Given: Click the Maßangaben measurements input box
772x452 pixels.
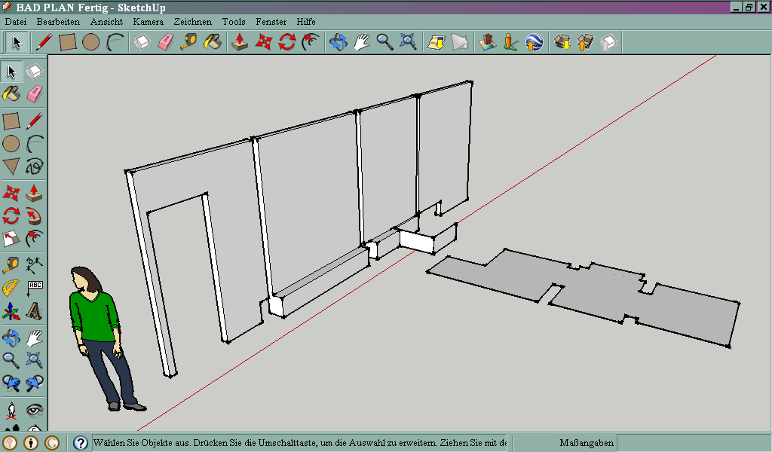Looking at the screenshot, I should point(692,443).
